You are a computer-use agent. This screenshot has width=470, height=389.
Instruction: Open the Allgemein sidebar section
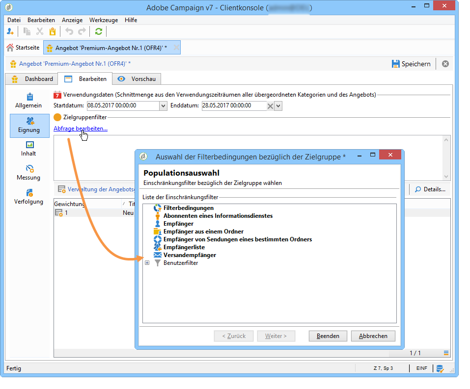29,101
